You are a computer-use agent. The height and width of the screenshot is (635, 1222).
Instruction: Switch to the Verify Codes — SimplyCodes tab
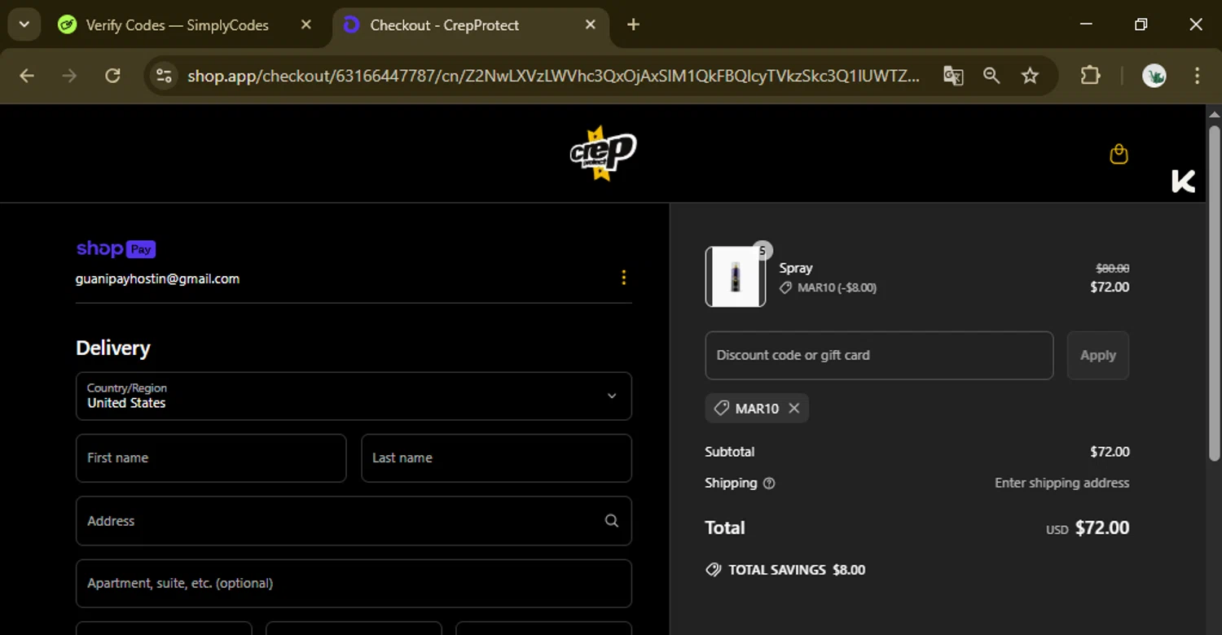click(177, 25)
